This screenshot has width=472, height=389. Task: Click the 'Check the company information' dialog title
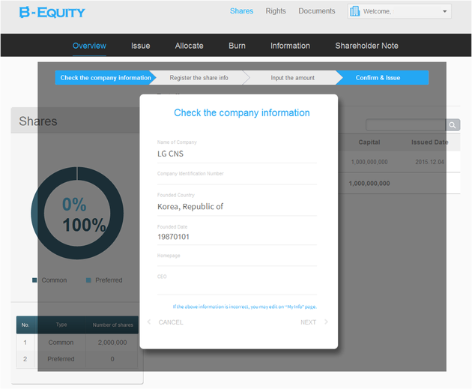coord(242,112)
